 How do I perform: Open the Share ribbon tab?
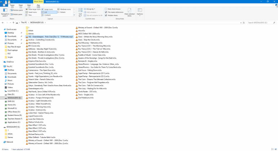click(21, 5)
